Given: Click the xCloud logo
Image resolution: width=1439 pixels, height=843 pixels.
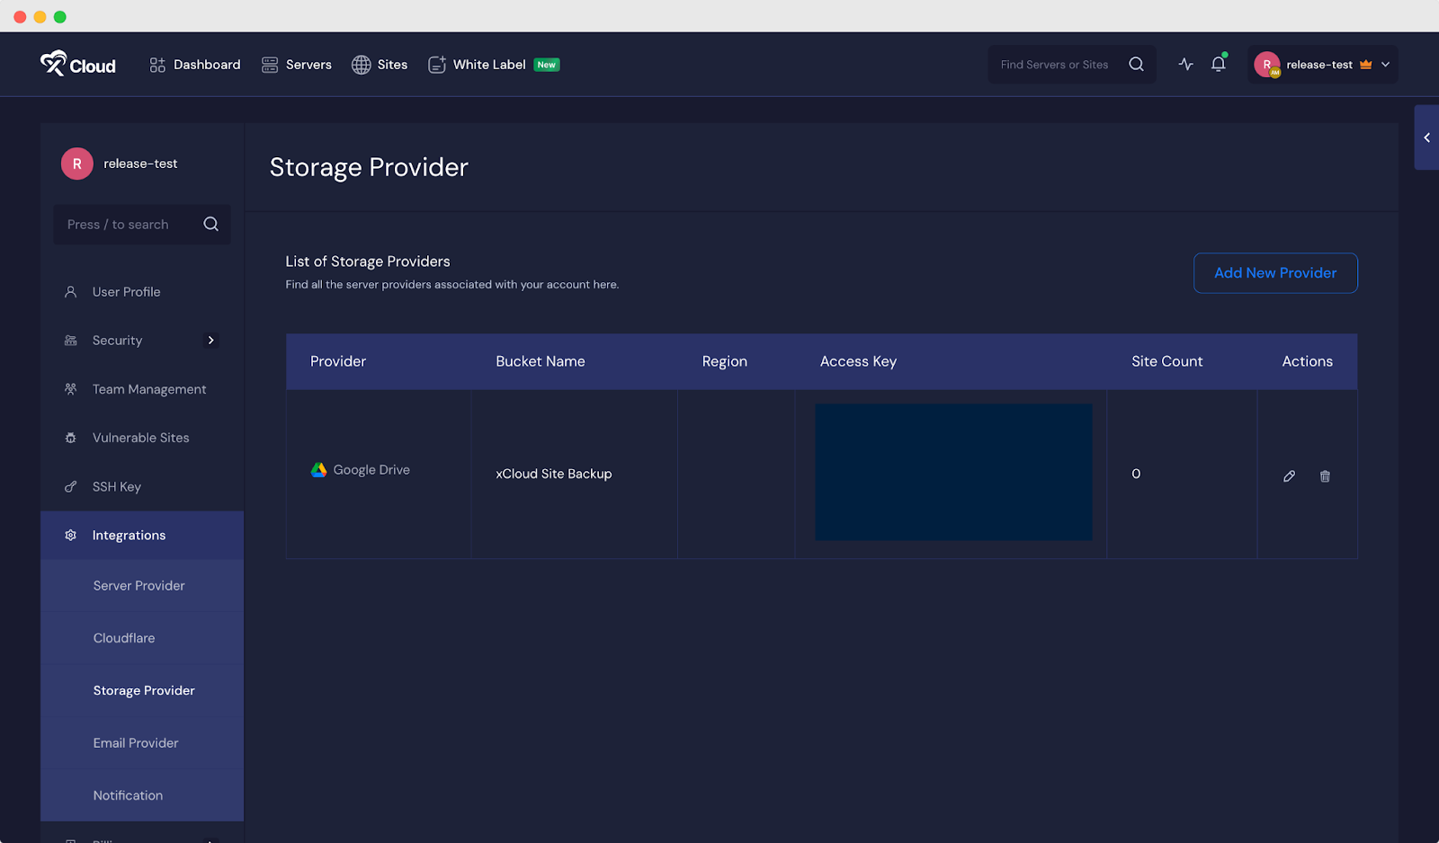Looking at the screenshot, I should 77,64.
